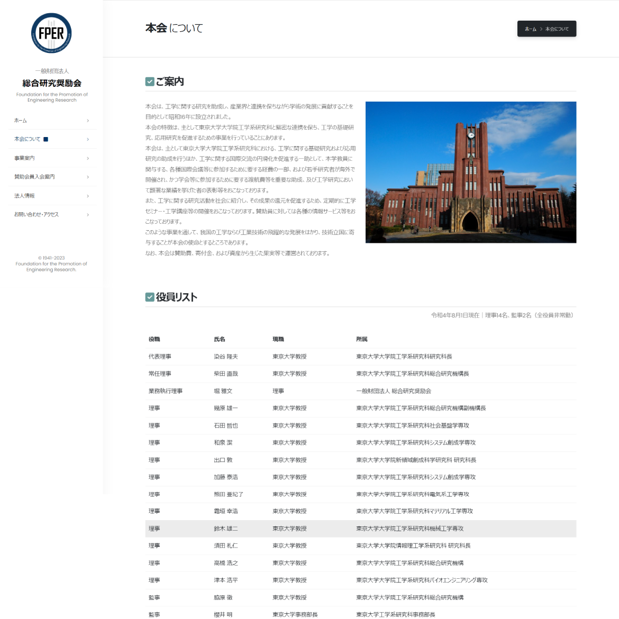Screen dimensions: 619x619
Task: Select the name 堀 雅文
Action: click(x=223, y=391)
